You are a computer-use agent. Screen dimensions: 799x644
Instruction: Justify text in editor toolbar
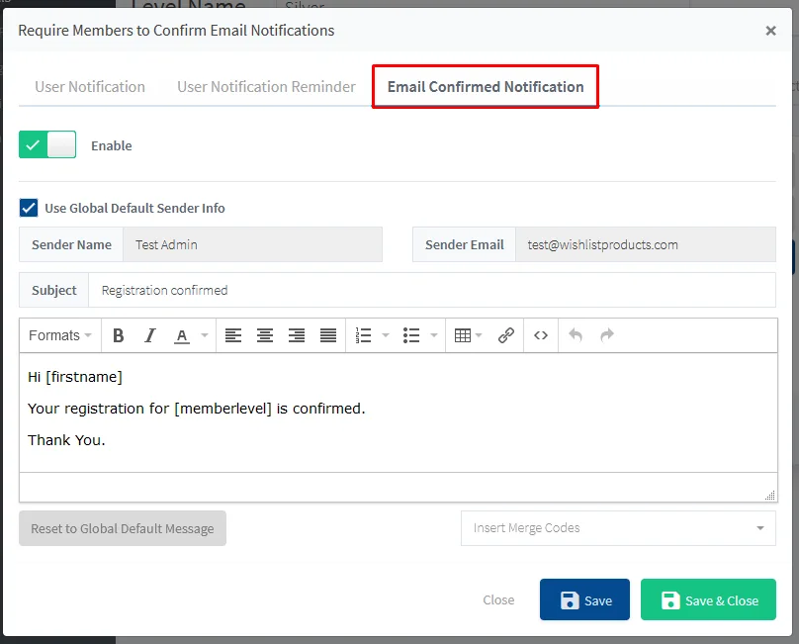click(328, 335)
